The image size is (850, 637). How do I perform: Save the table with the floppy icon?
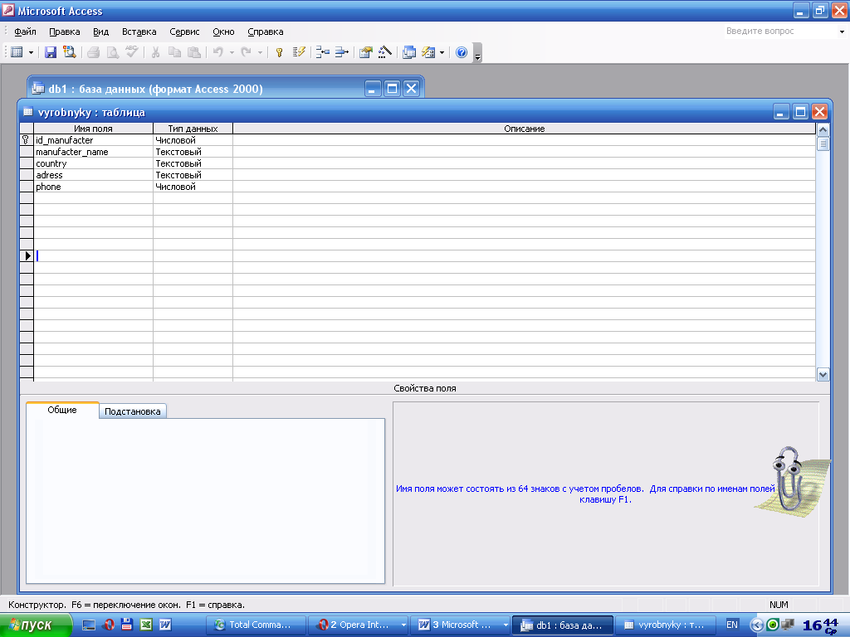[51, 52]
